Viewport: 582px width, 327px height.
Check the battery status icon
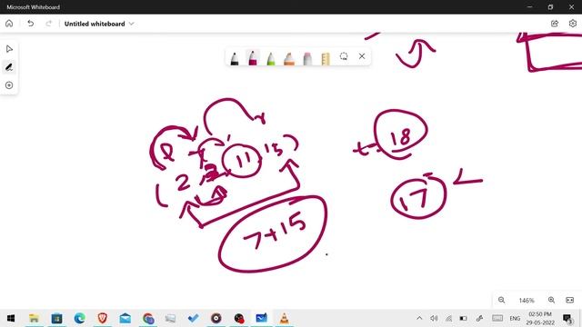[463, 318]
